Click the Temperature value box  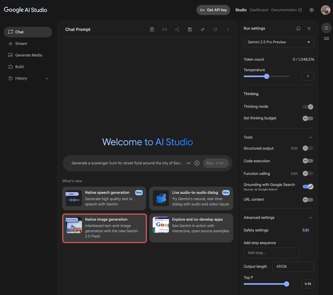click(x=308, y=76)
